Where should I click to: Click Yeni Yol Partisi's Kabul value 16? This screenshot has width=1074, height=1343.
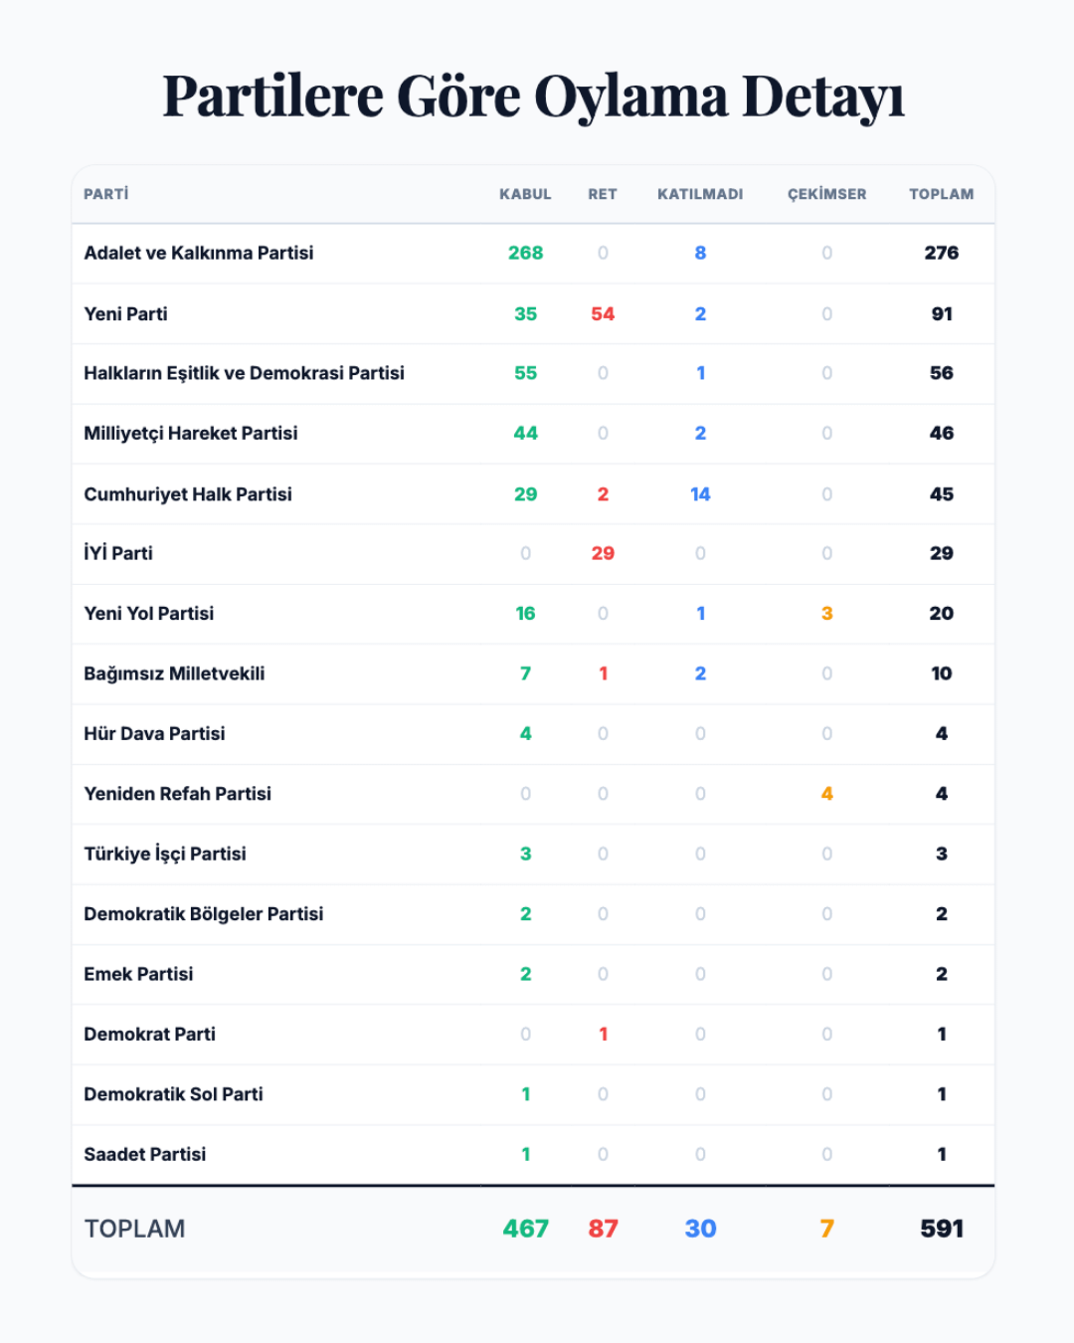525,614
